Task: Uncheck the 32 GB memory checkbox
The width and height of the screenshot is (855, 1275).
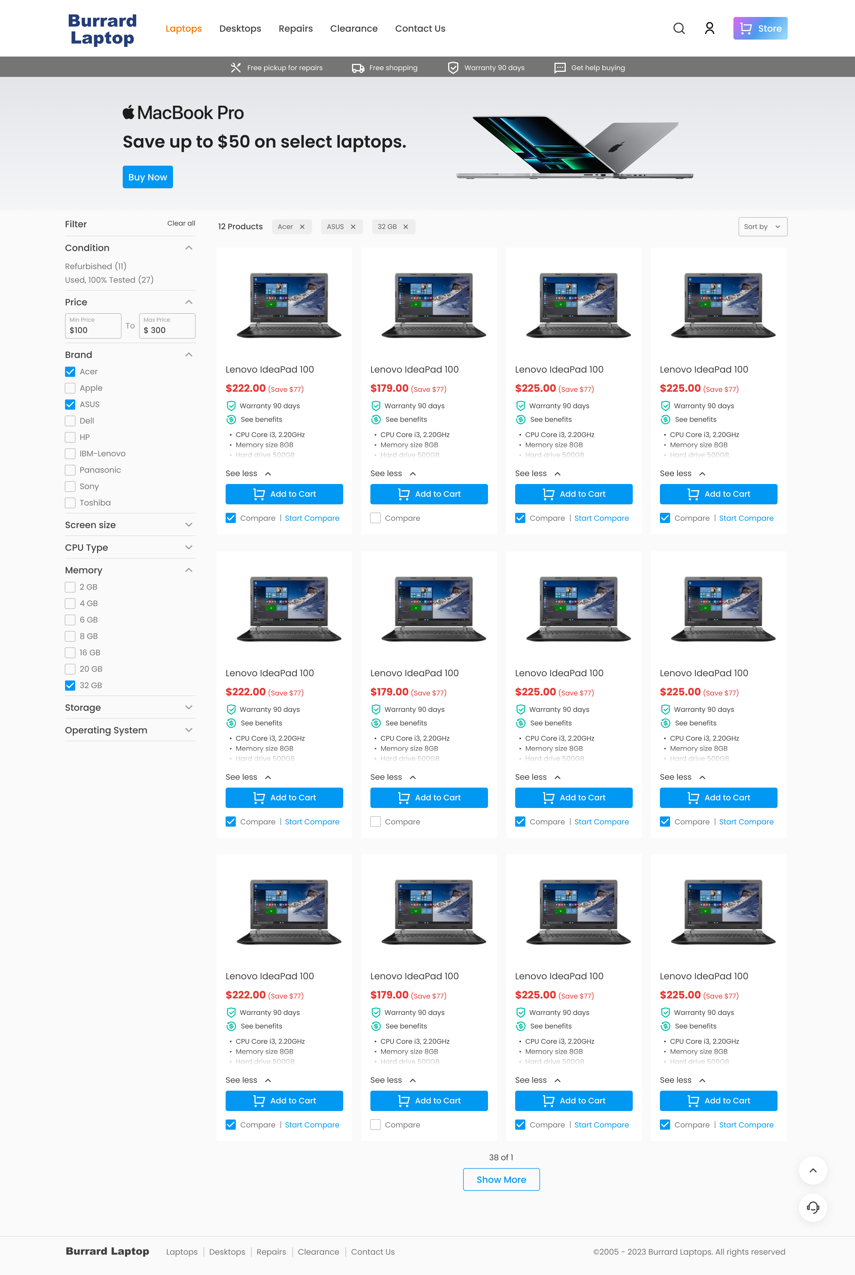Action: click(x=70, y=685)
